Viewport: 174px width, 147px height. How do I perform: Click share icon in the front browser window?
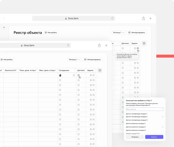click(100, 45)
